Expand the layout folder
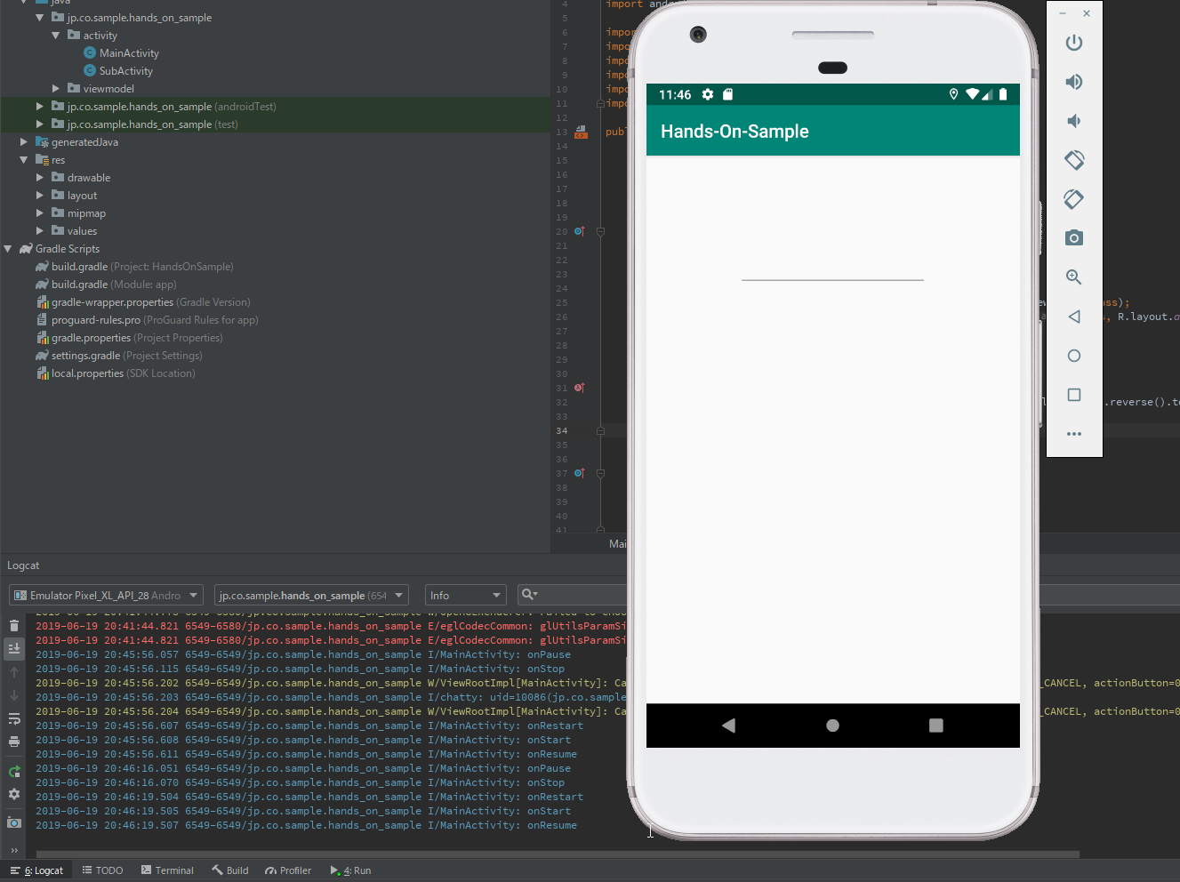1180x882 pixels. tap(39, 196)
